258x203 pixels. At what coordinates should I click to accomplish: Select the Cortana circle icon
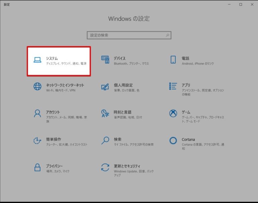[x=173, y=140]
